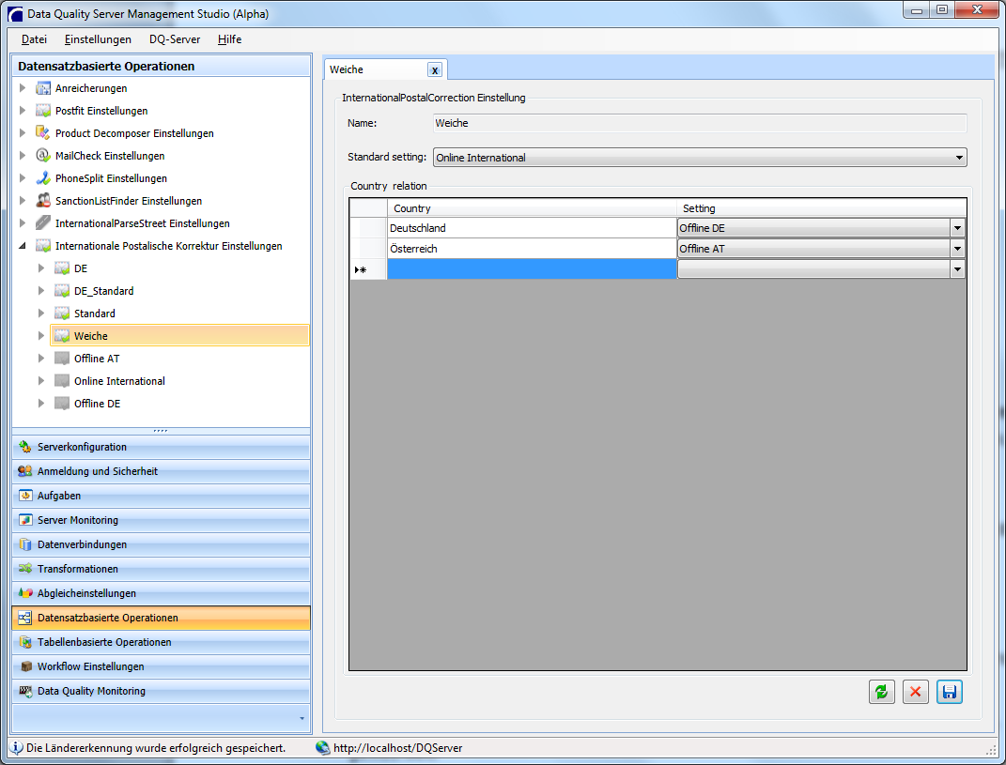Open the Österreich row Setting dropdown arrow
Image resolution: width=1006 pixels, height=765 pixels.
tap(957, 249)
